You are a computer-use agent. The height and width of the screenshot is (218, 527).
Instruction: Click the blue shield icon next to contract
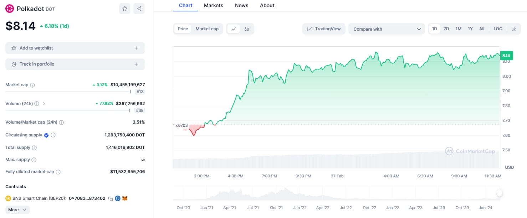coord(118,198)
